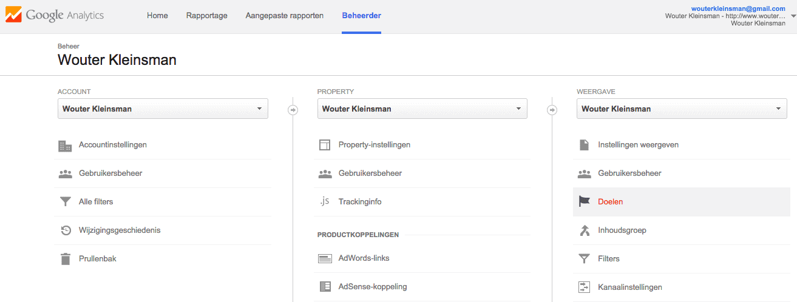Open the Property selector dropdown
This screenshot has width=797, height=302.
(x=422, y=109)
